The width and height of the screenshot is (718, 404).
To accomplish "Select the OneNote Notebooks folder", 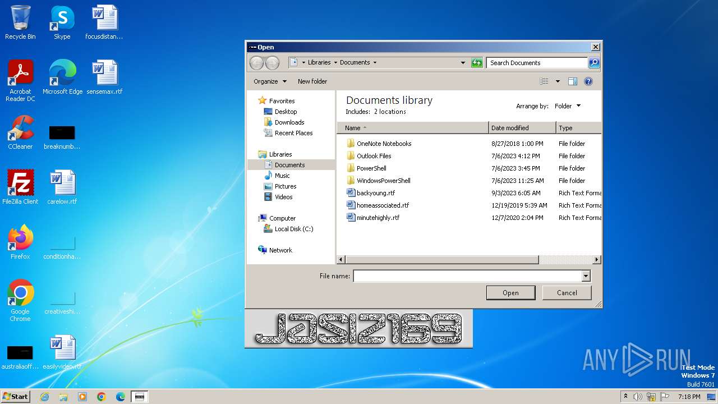I will pos(384,144).
